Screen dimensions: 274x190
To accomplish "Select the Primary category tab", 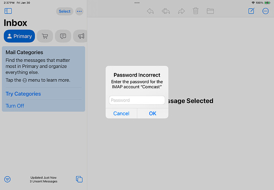I will coord(19,36).
